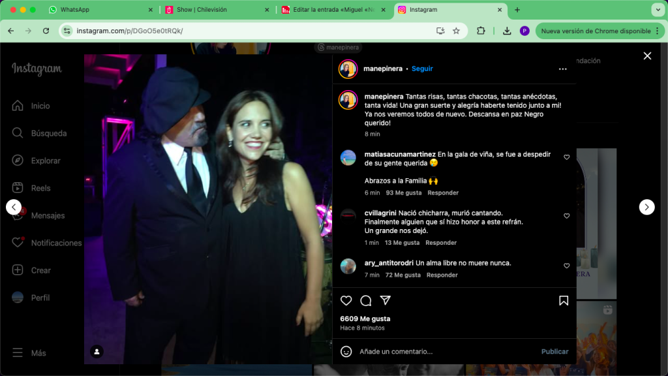Click Nueva versión de Chrome disponible
Screen dimensions: 668x376
[596, 31]
